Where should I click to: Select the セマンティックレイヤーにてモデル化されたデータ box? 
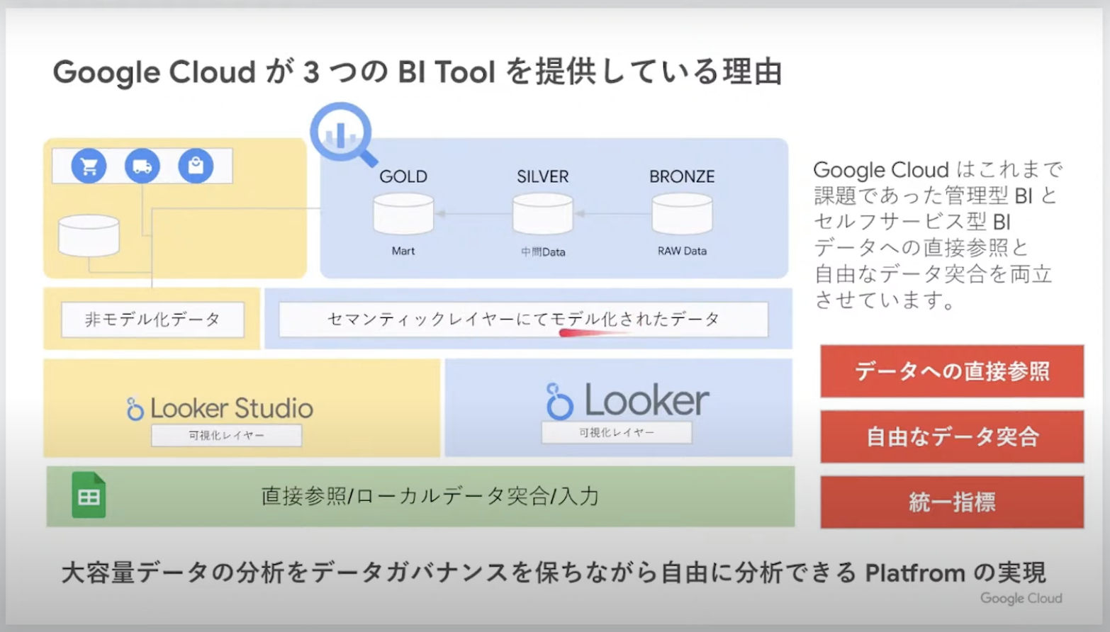tap(523, 320)
